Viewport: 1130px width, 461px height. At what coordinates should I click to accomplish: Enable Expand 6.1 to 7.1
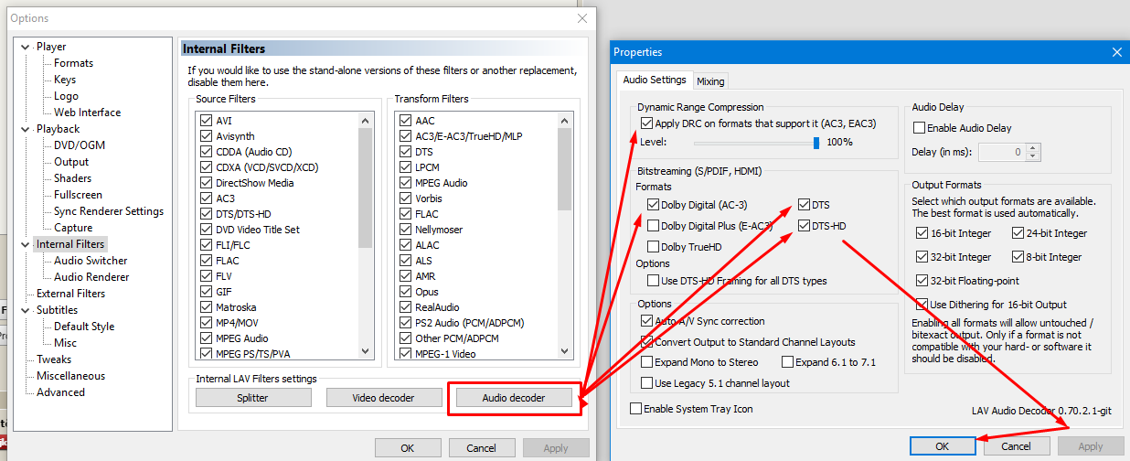click(x=787, y=362)
